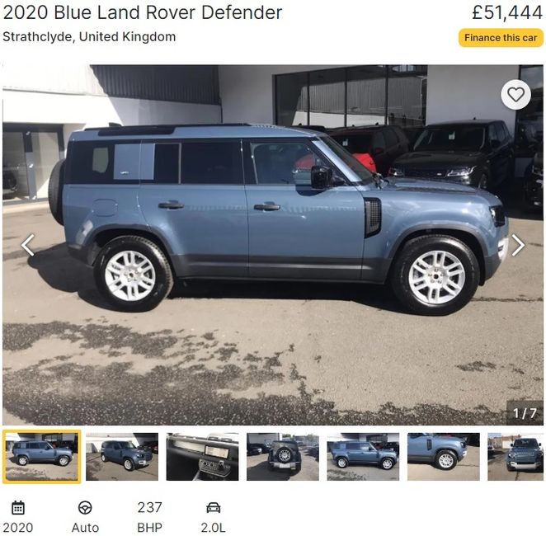Click the 1/7 photo counter
This screenshot has width=546, height=536.
point(525,413)
